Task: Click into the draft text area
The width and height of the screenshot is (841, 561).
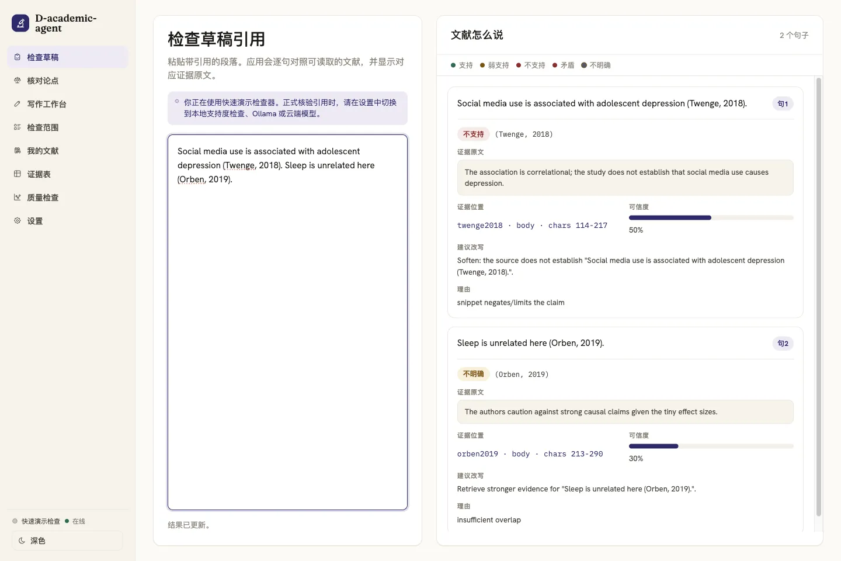Action: (x=287, y=322)
